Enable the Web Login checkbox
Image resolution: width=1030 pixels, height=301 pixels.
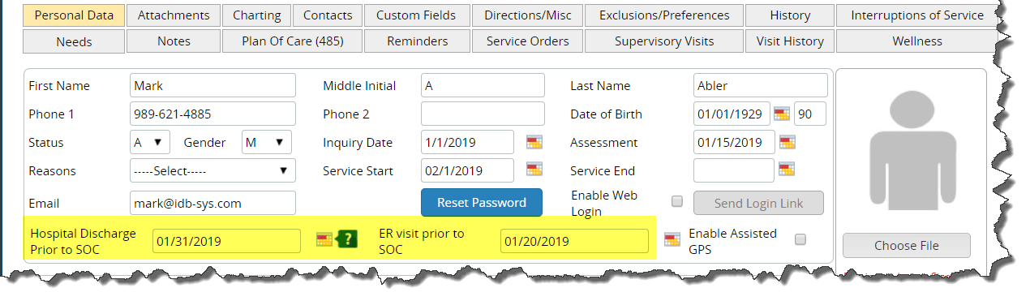click(677, 201)
